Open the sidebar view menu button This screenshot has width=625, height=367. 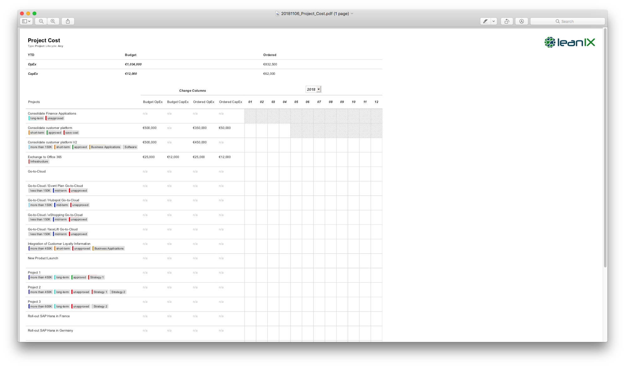pyautogui.click(x=26, y=21)
